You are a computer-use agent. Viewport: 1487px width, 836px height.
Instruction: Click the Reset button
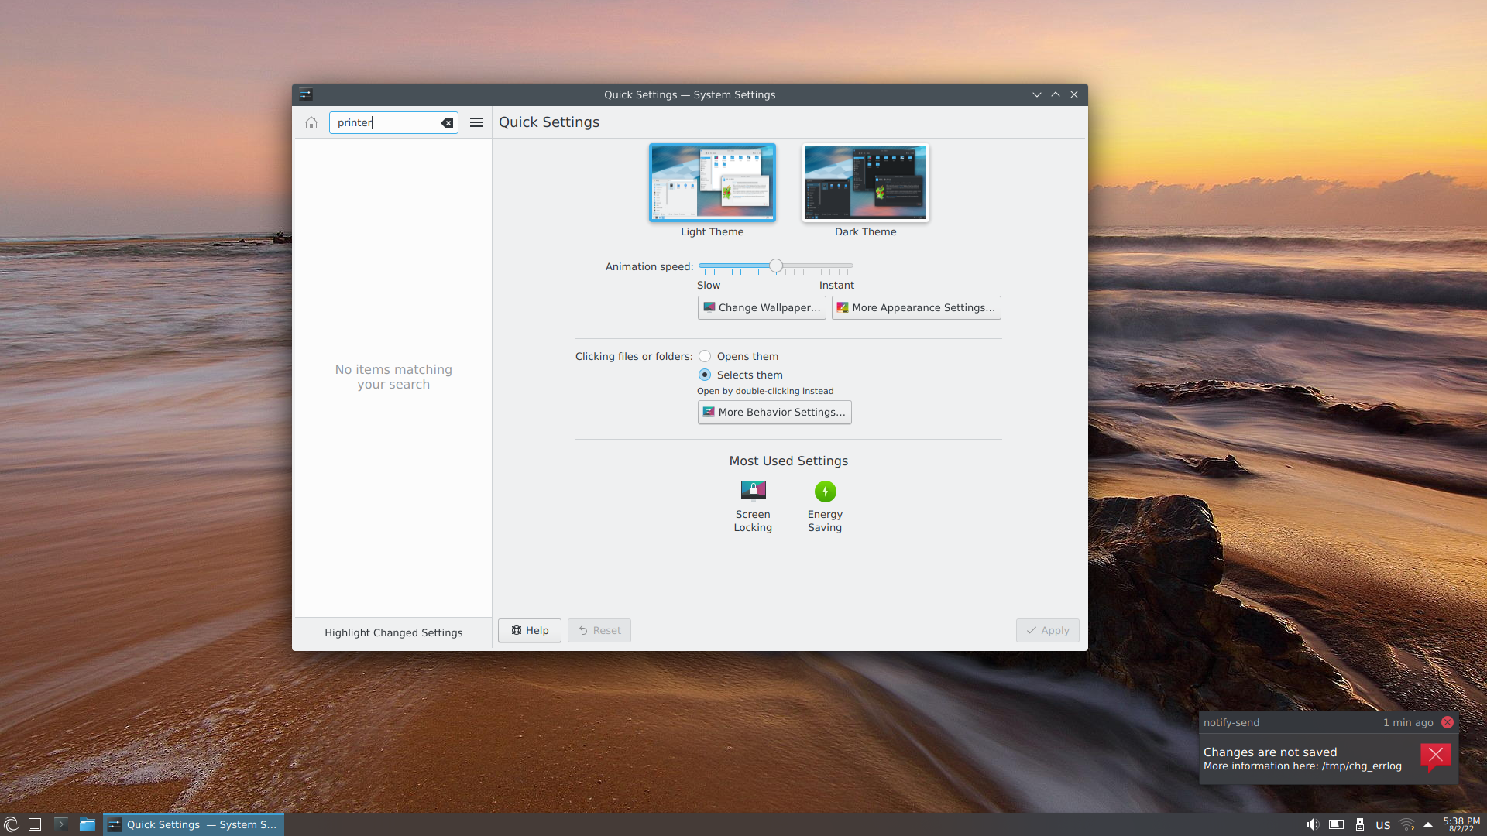[599, 630]
